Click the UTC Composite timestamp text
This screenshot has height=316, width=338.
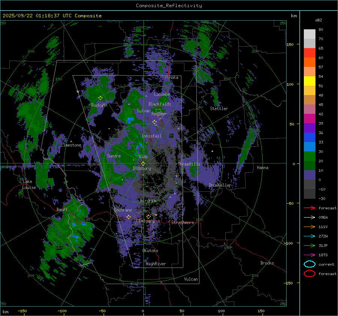[52, 16]
